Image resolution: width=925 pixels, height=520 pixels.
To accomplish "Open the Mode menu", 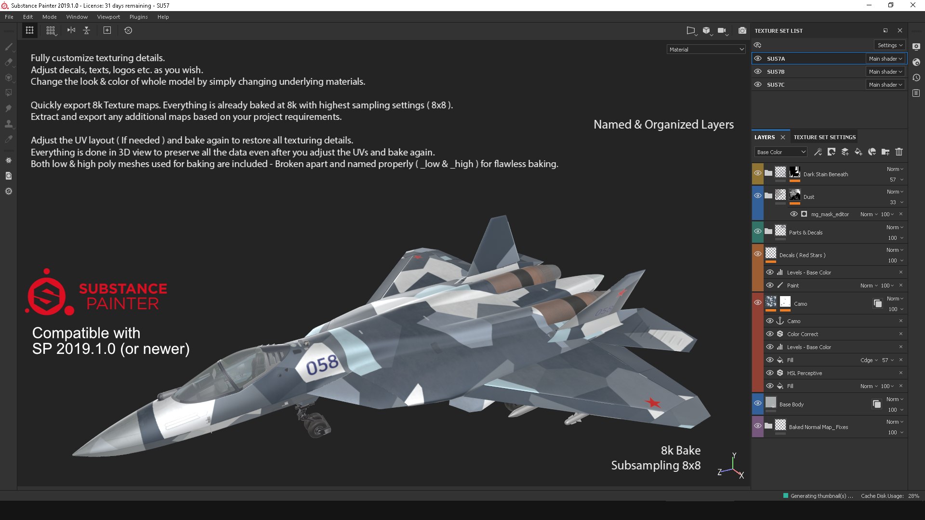I will click(x=49, y=17).
